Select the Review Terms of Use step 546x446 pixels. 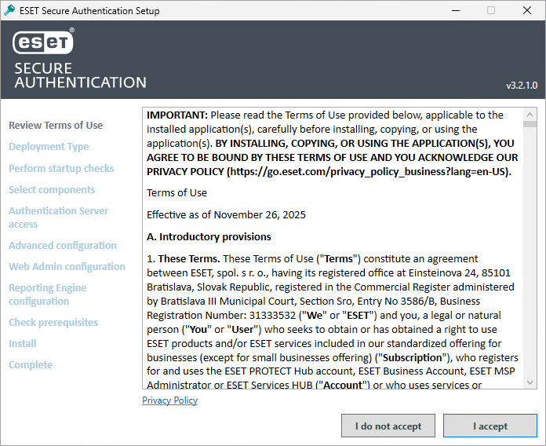56,125
